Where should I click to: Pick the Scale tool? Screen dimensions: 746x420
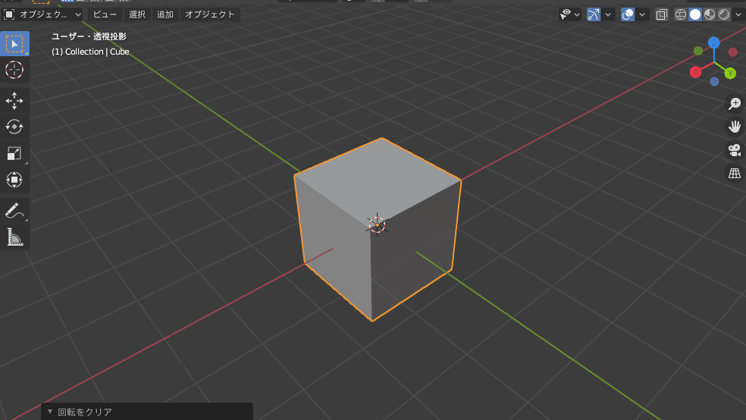click(14, 153)
